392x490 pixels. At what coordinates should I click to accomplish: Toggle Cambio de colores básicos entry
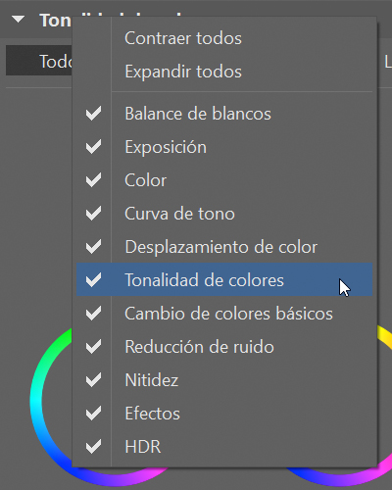(224, 314)
